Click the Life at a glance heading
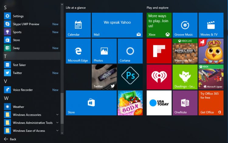Image resolution: width=228 pixels, height=143 pixels. [76, 8]
